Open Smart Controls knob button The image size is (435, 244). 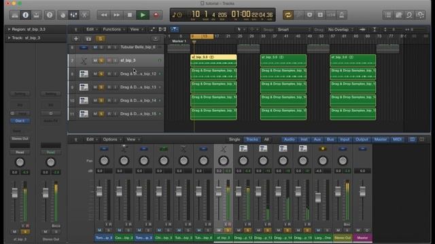tap(63, 15)
